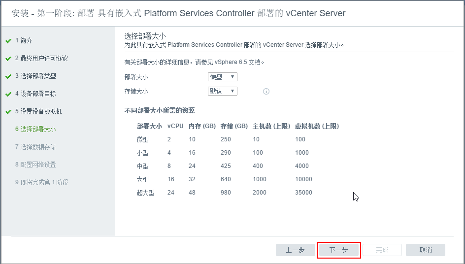Go to step 4 设备部署目标
This screenshot has height=264, width=465.
point(35,94)
